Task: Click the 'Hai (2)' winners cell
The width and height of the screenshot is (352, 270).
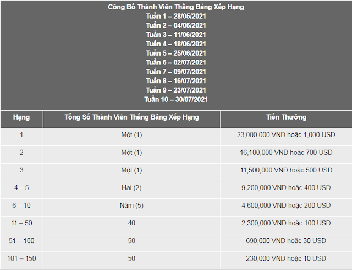Action: click(131, 188)
